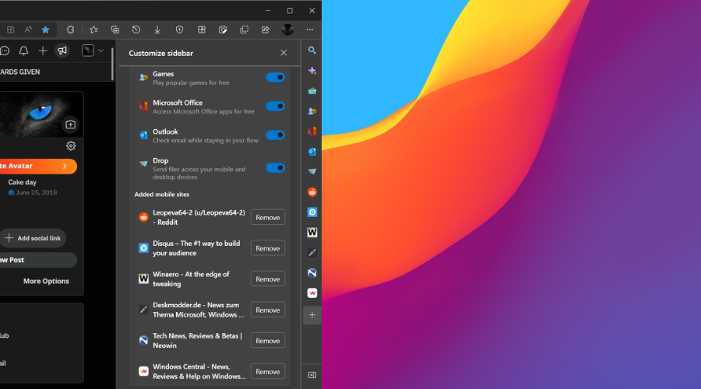Click the 'Cake day' label
Screen dimensions: 701x389
[x=23, y=182]
